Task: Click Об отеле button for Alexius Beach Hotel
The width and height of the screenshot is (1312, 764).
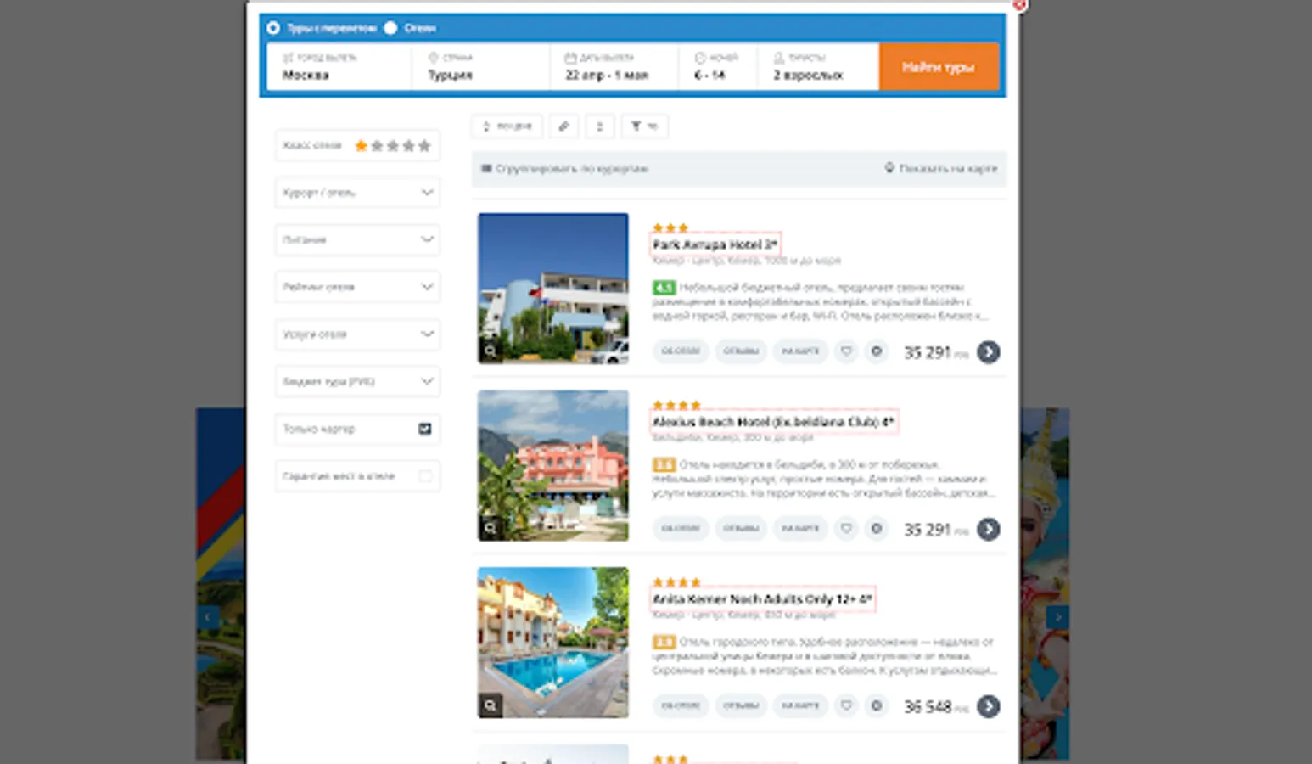Action: [x=681, y=529]
